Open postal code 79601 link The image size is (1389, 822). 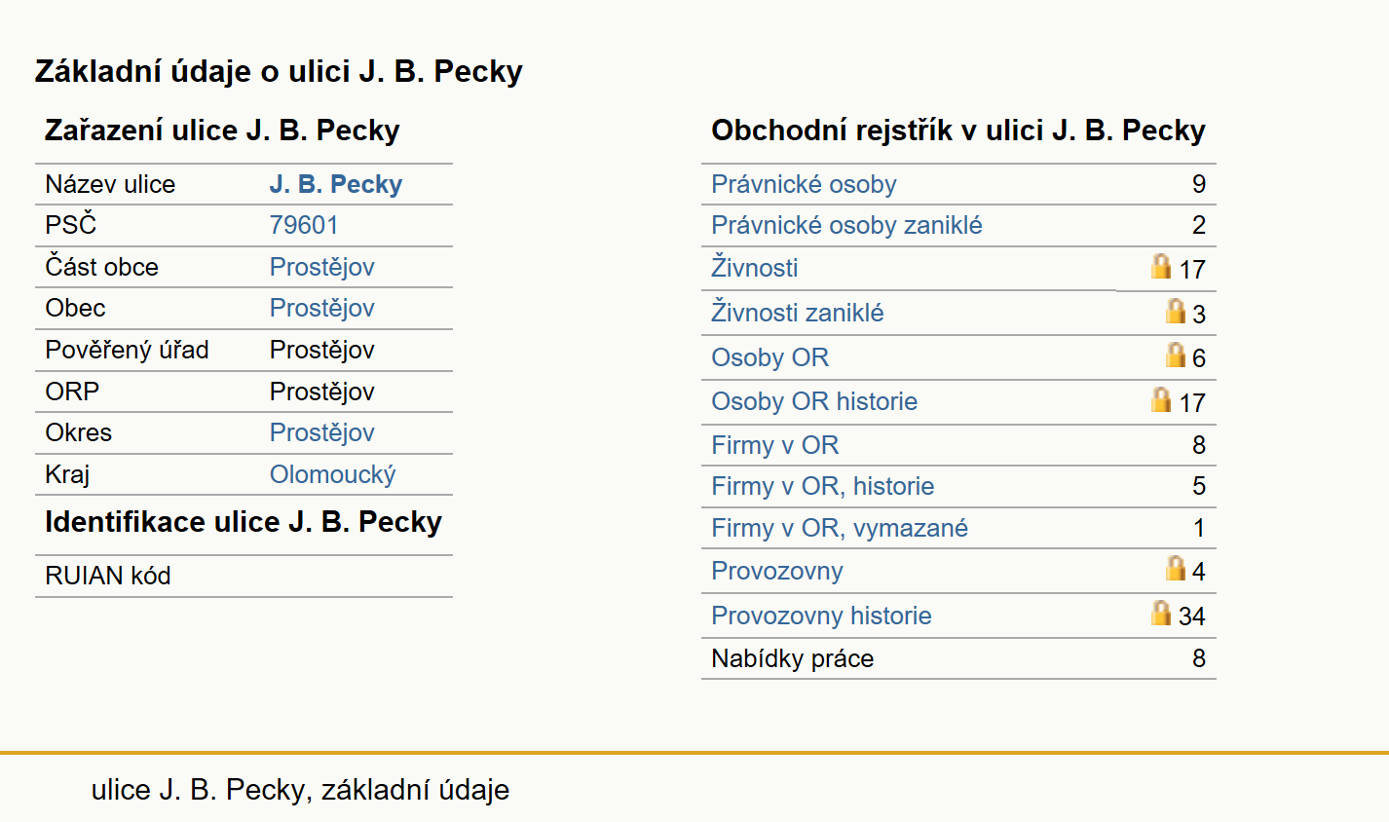click(304, 225)
